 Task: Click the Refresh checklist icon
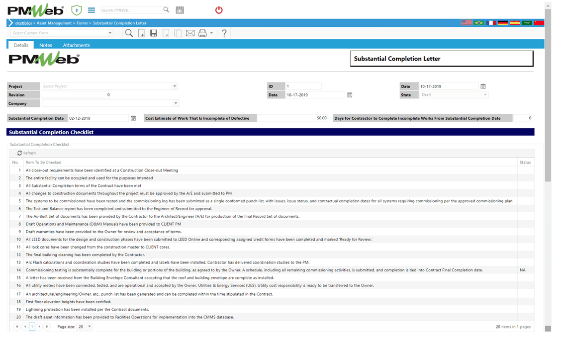point(19,153)
